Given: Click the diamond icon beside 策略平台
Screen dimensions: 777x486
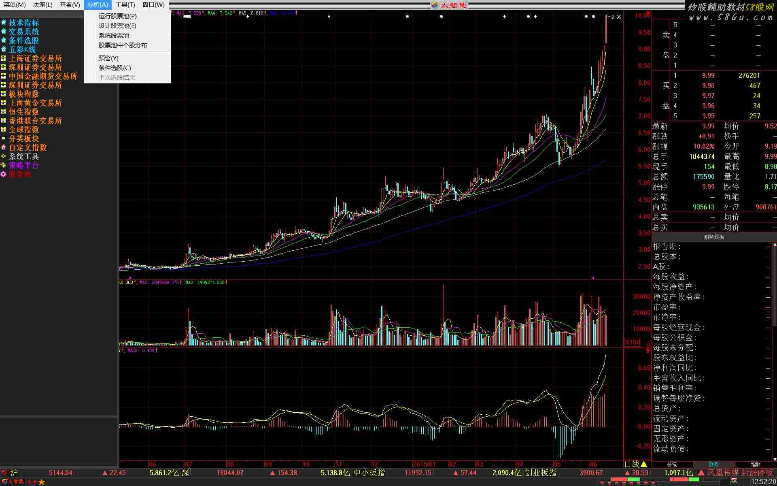Looking at the screenshot, I should (x=4, y=165).
